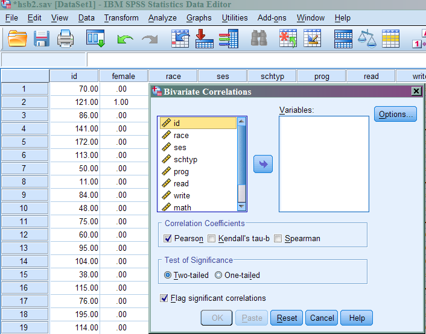Viewport: 426px width, 334px height.
Task: Select read in the variable list
Action: [x=198, y=183]
